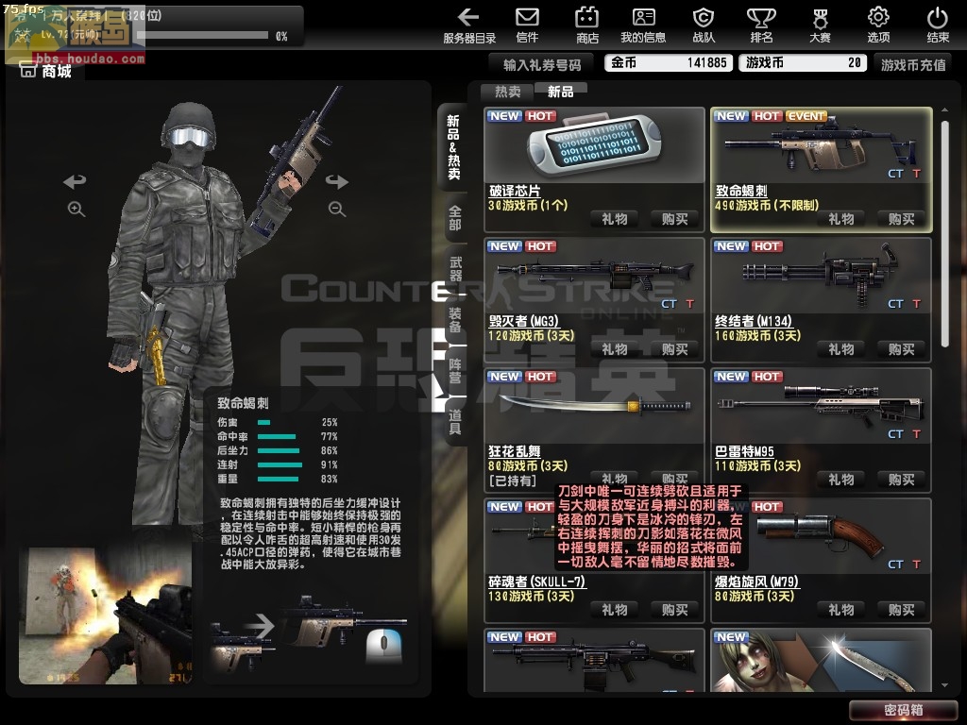Select the 新品&热卖 side category tab
The image size is (967, 725).
point(453,146)
